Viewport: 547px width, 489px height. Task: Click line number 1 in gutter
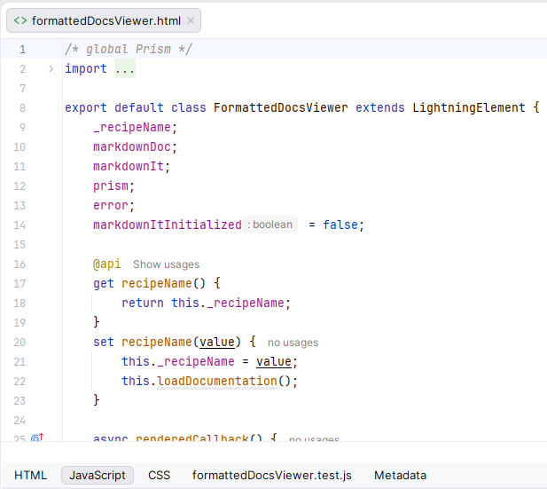coord(22,49)
